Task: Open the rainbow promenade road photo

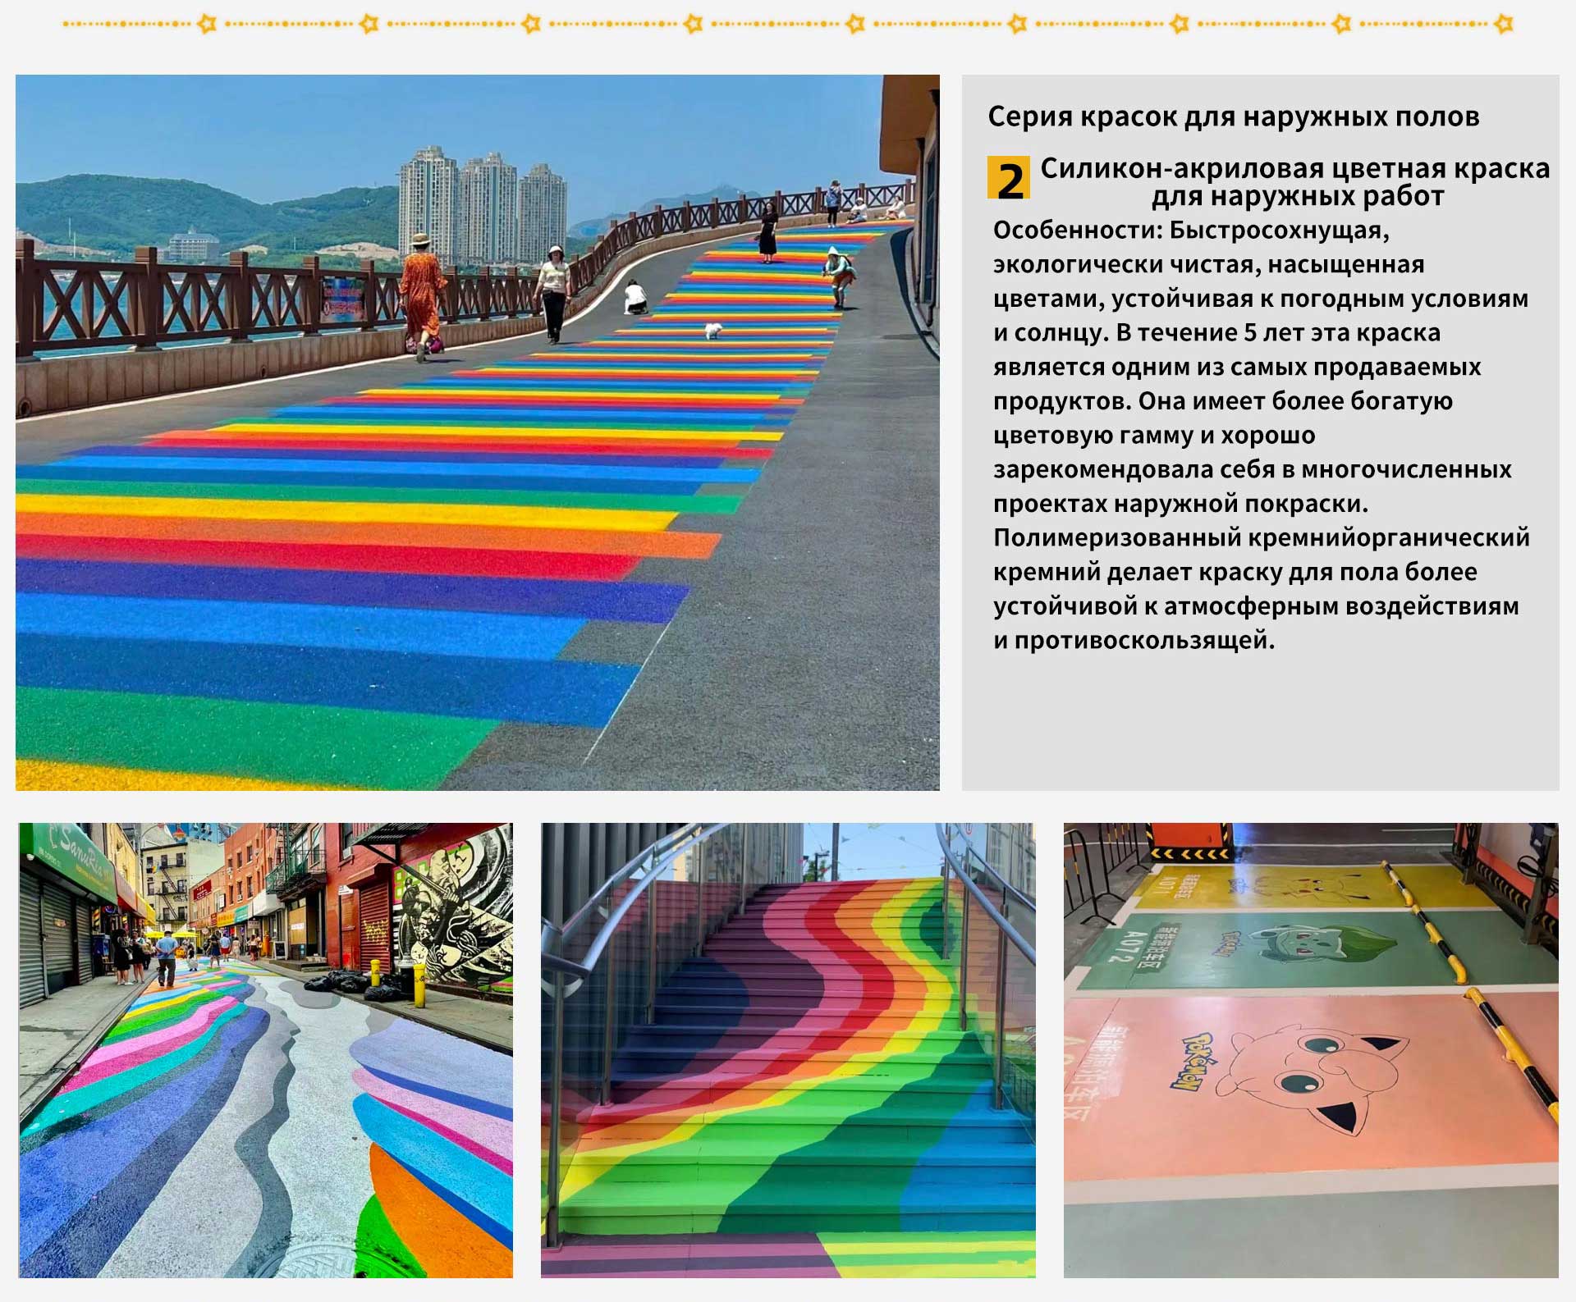Action: click(477, 432)
